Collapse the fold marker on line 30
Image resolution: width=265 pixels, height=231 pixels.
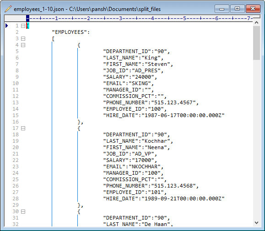coord(23,211)
